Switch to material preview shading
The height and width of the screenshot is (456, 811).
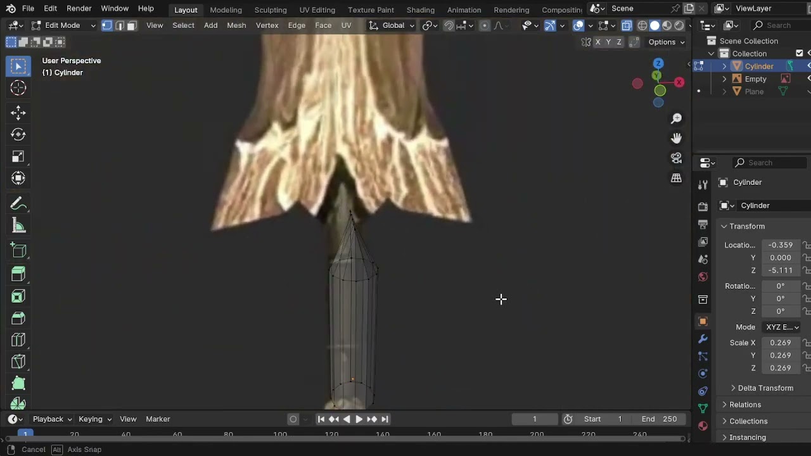click(667, 25)
